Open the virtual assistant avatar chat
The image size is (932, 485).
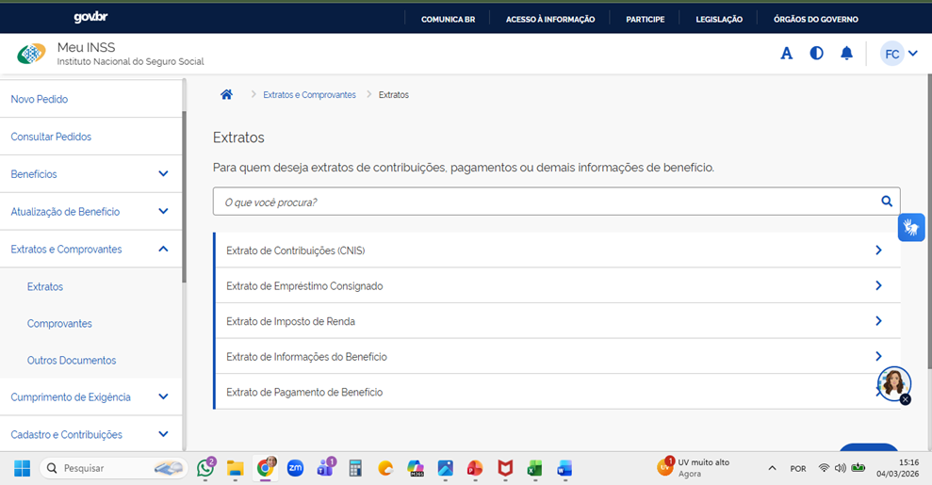[893, 382]
